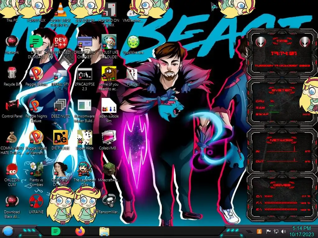
Task: Select the Peggle Nights Deluxe shortcut
Action: coord(36,111)
